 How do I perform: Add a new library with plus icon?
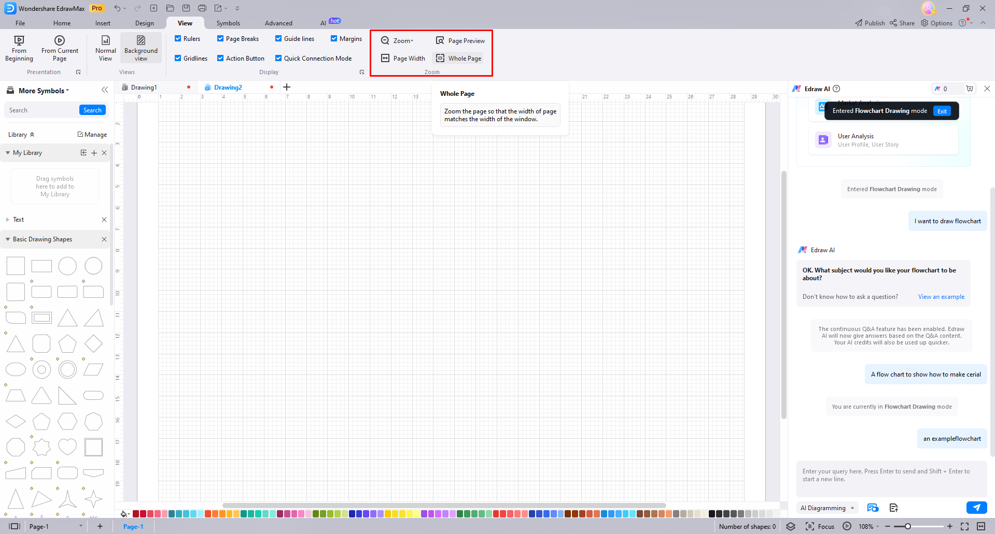coord(94,153)
